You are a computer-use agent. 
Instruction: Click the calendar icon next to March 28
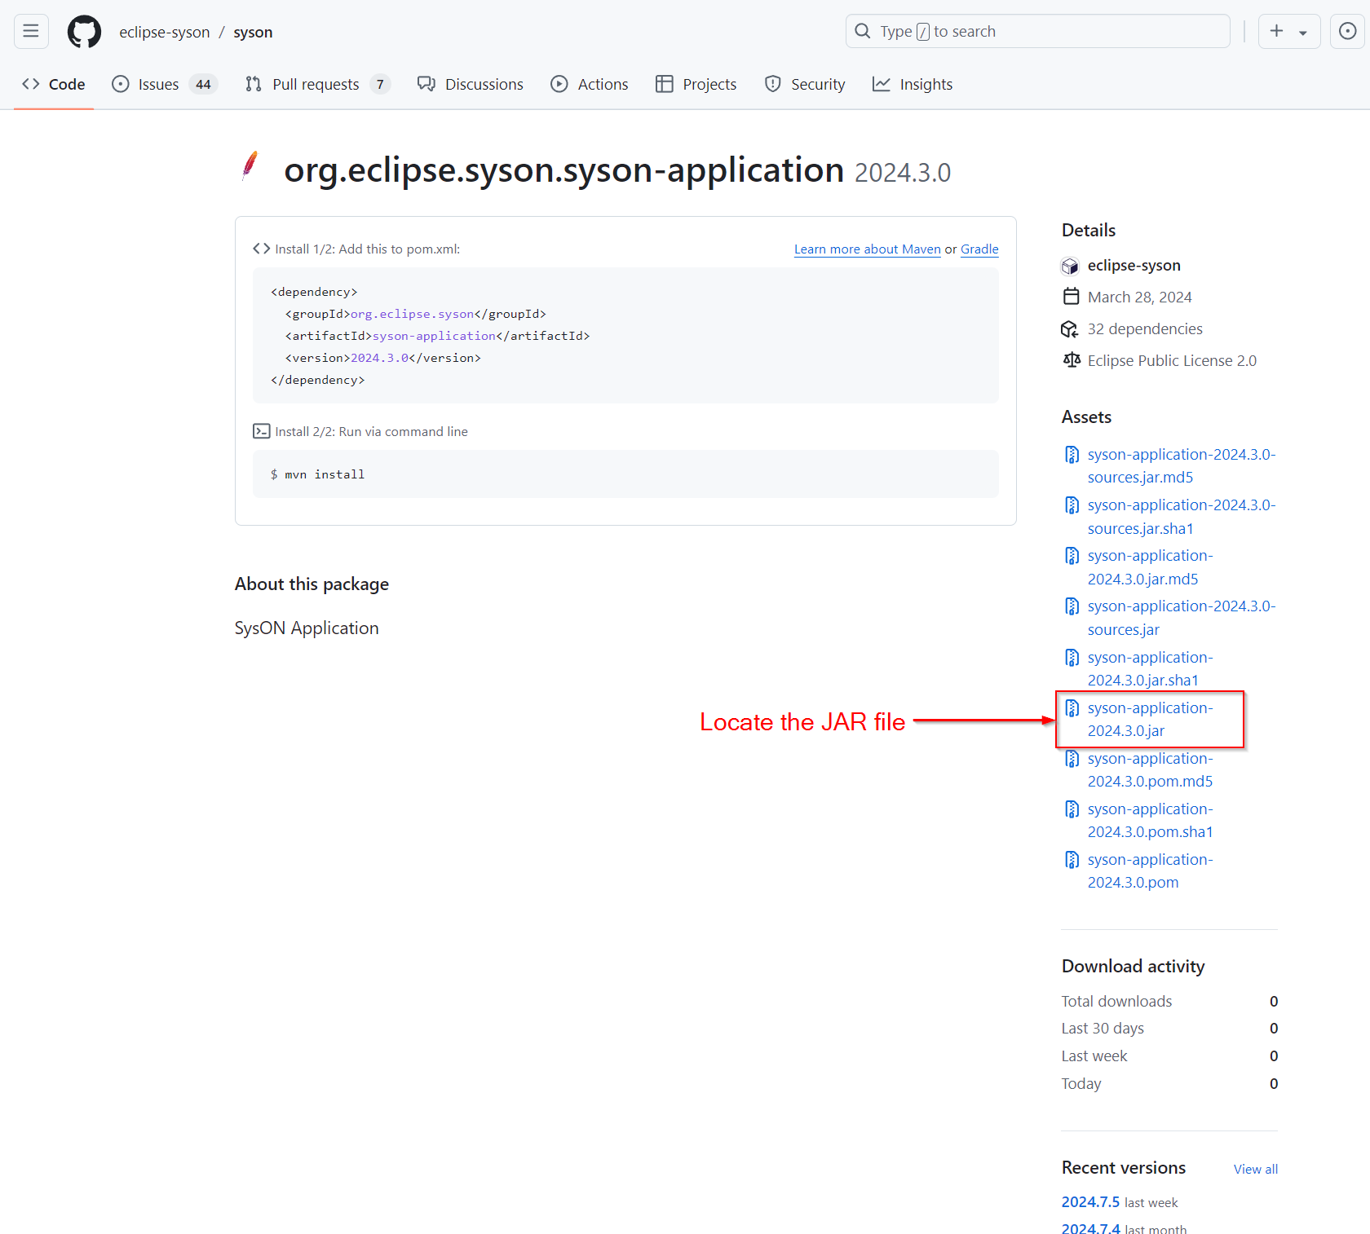pos(1071,296)
